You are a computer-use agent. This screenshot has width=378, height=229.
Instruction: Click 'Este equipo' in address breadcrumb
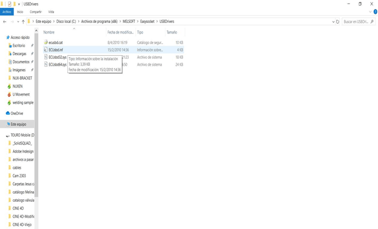click(x=44, y=21)
